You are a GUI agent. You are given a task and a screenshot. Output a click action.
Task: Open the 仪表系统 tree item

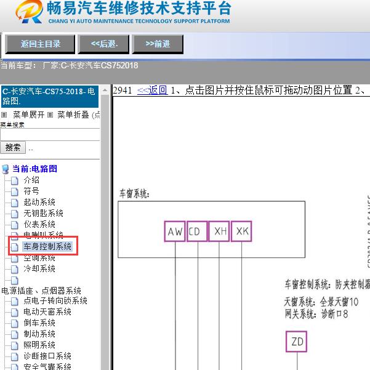tap(39, 225)
